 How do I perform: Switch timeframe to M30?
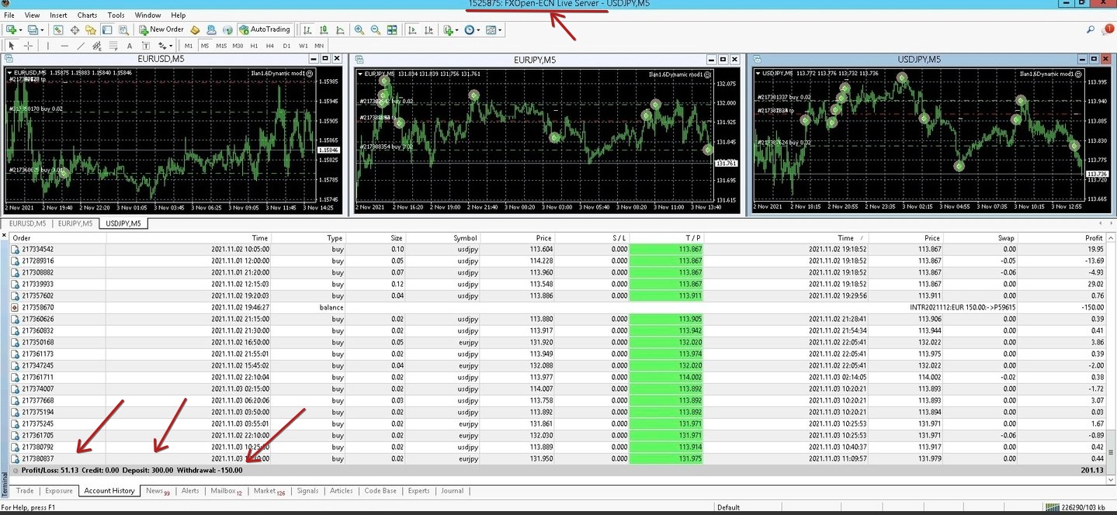pyautogui.click(x=238, y=46)
